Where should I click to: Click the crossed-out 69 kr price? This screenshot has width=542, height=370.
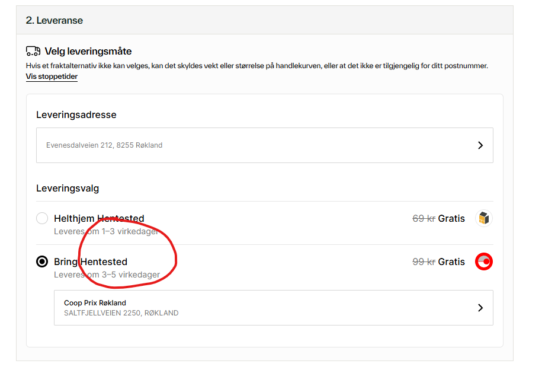[424, 218]
